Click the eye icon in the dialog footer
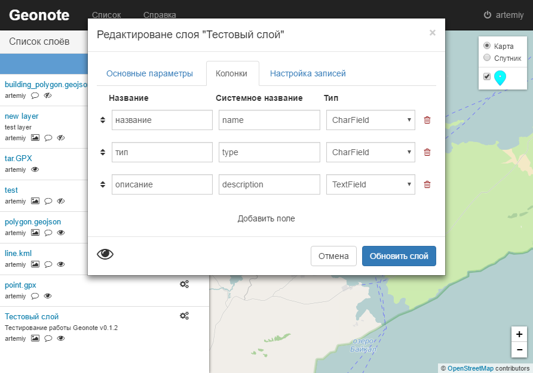The height and width of the screenshot is (373, 533). tap(105, 254)
